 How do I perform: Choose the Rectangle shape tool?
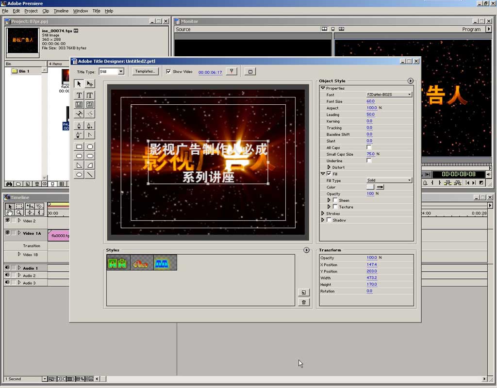pos(79,146)
